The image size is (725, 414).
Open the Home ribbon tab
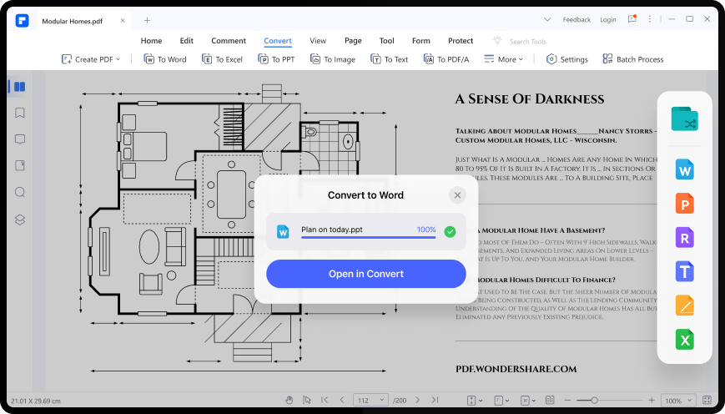point(151,41)
